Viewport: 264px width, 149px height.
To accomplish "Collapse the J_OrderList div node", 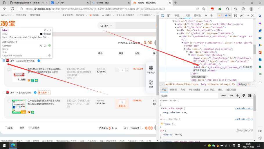I will tap(178, 33).
